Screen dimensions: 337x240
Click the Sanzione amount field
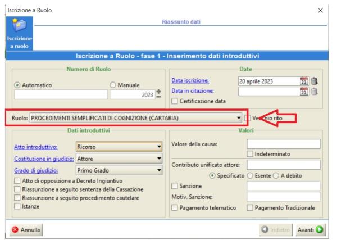(x=284, y=186)
